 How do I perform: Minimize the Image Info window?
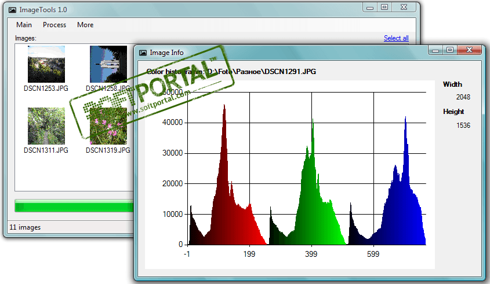pyautogui.click(x=435, y=50)
